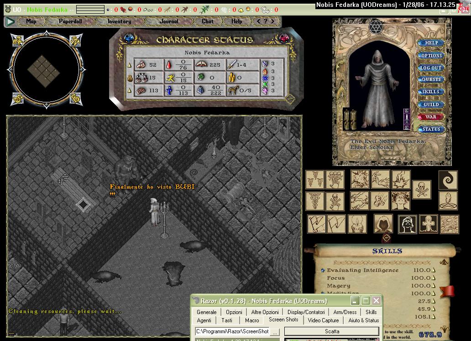Image resolution: width=471 pixels, height=341 pixels.
Task: Click the status bars in the UO title bar
Action: (x=90, y=9)
